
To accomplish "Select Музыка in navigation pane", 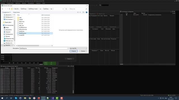I will coord(8,36).
